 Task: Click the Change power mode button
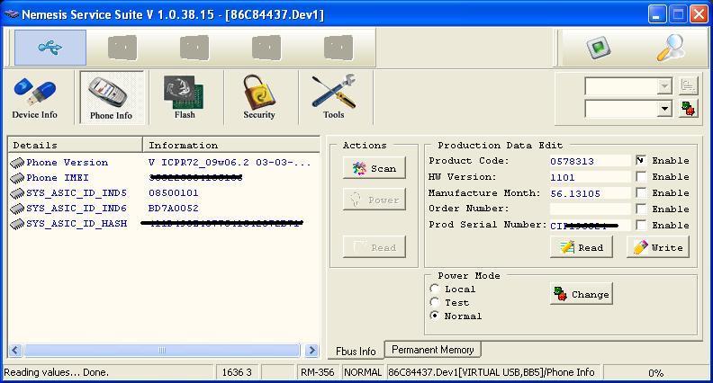pos(582,294)
